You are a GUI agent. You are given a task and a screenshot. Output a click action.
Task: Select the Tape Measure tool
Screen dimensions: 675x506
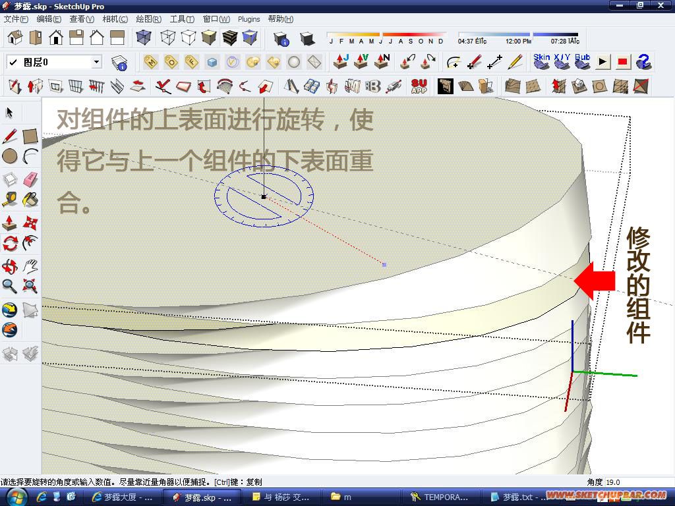[10, 200]
